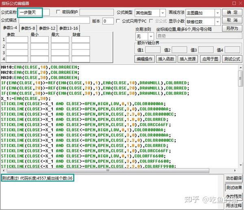
Task: Toggle the 公式只用于PC checkbox
Action: (x=118, y=21)
